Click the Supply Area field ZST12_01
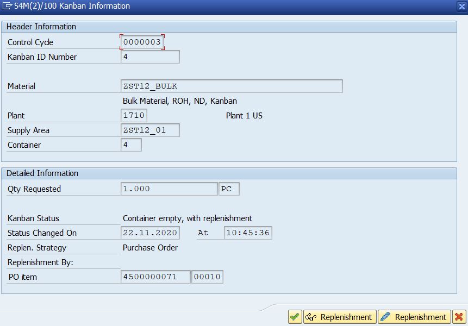 (150, 130)
